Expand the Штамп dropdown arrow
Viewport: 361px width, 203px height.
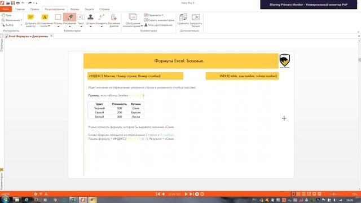pyautogui.click(x=90, y=27)
